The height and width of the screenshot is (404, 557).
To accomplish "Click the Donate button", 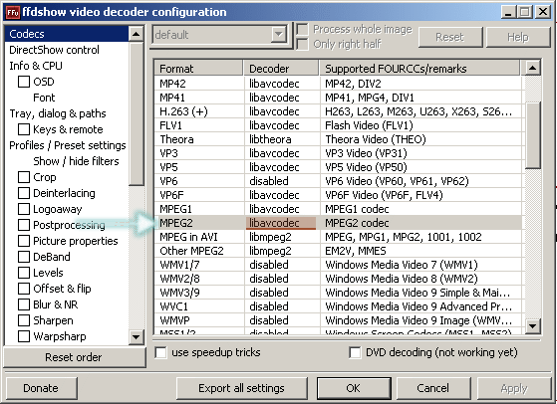I will 41,388.
